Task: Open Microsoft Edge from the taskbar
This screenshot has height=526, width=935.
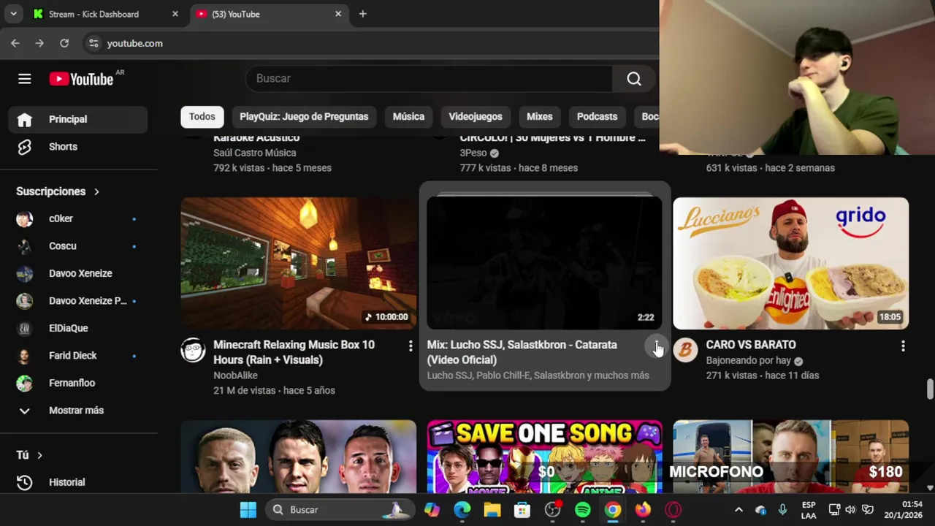Action: click(x=462, y=510)
